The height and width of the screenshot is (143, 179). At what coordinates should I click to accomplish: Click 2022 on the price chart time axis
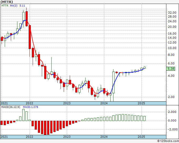click(29, 103)
